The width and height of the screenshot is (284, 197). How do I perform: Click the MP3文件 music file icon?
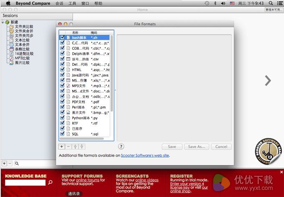point(68,86)
